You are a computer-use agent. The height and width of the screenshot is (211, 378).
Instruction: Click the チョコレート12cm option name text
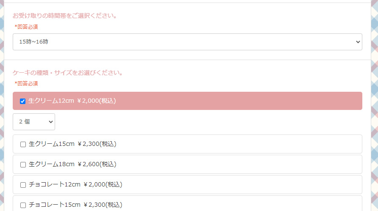coord(55,185)
